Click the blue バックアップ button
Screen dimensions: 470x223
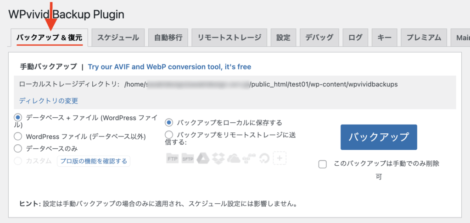click(x=379, y=137)
